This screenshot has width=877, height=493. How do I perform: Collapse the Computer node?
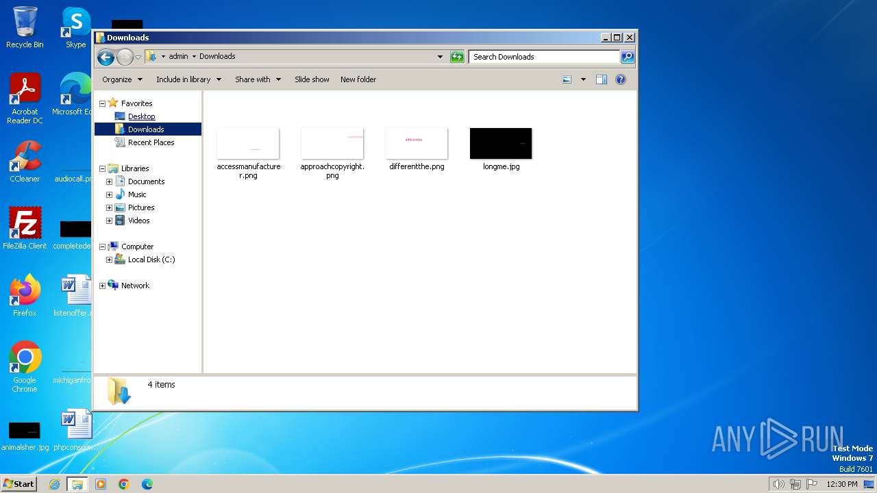[103, 246]
